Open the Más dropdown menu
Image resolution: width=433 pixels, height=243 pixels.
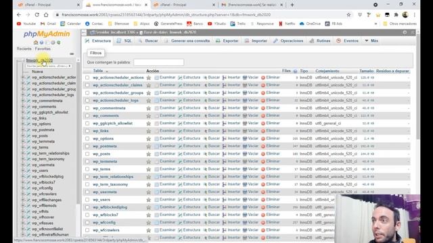tap(371, 40)
